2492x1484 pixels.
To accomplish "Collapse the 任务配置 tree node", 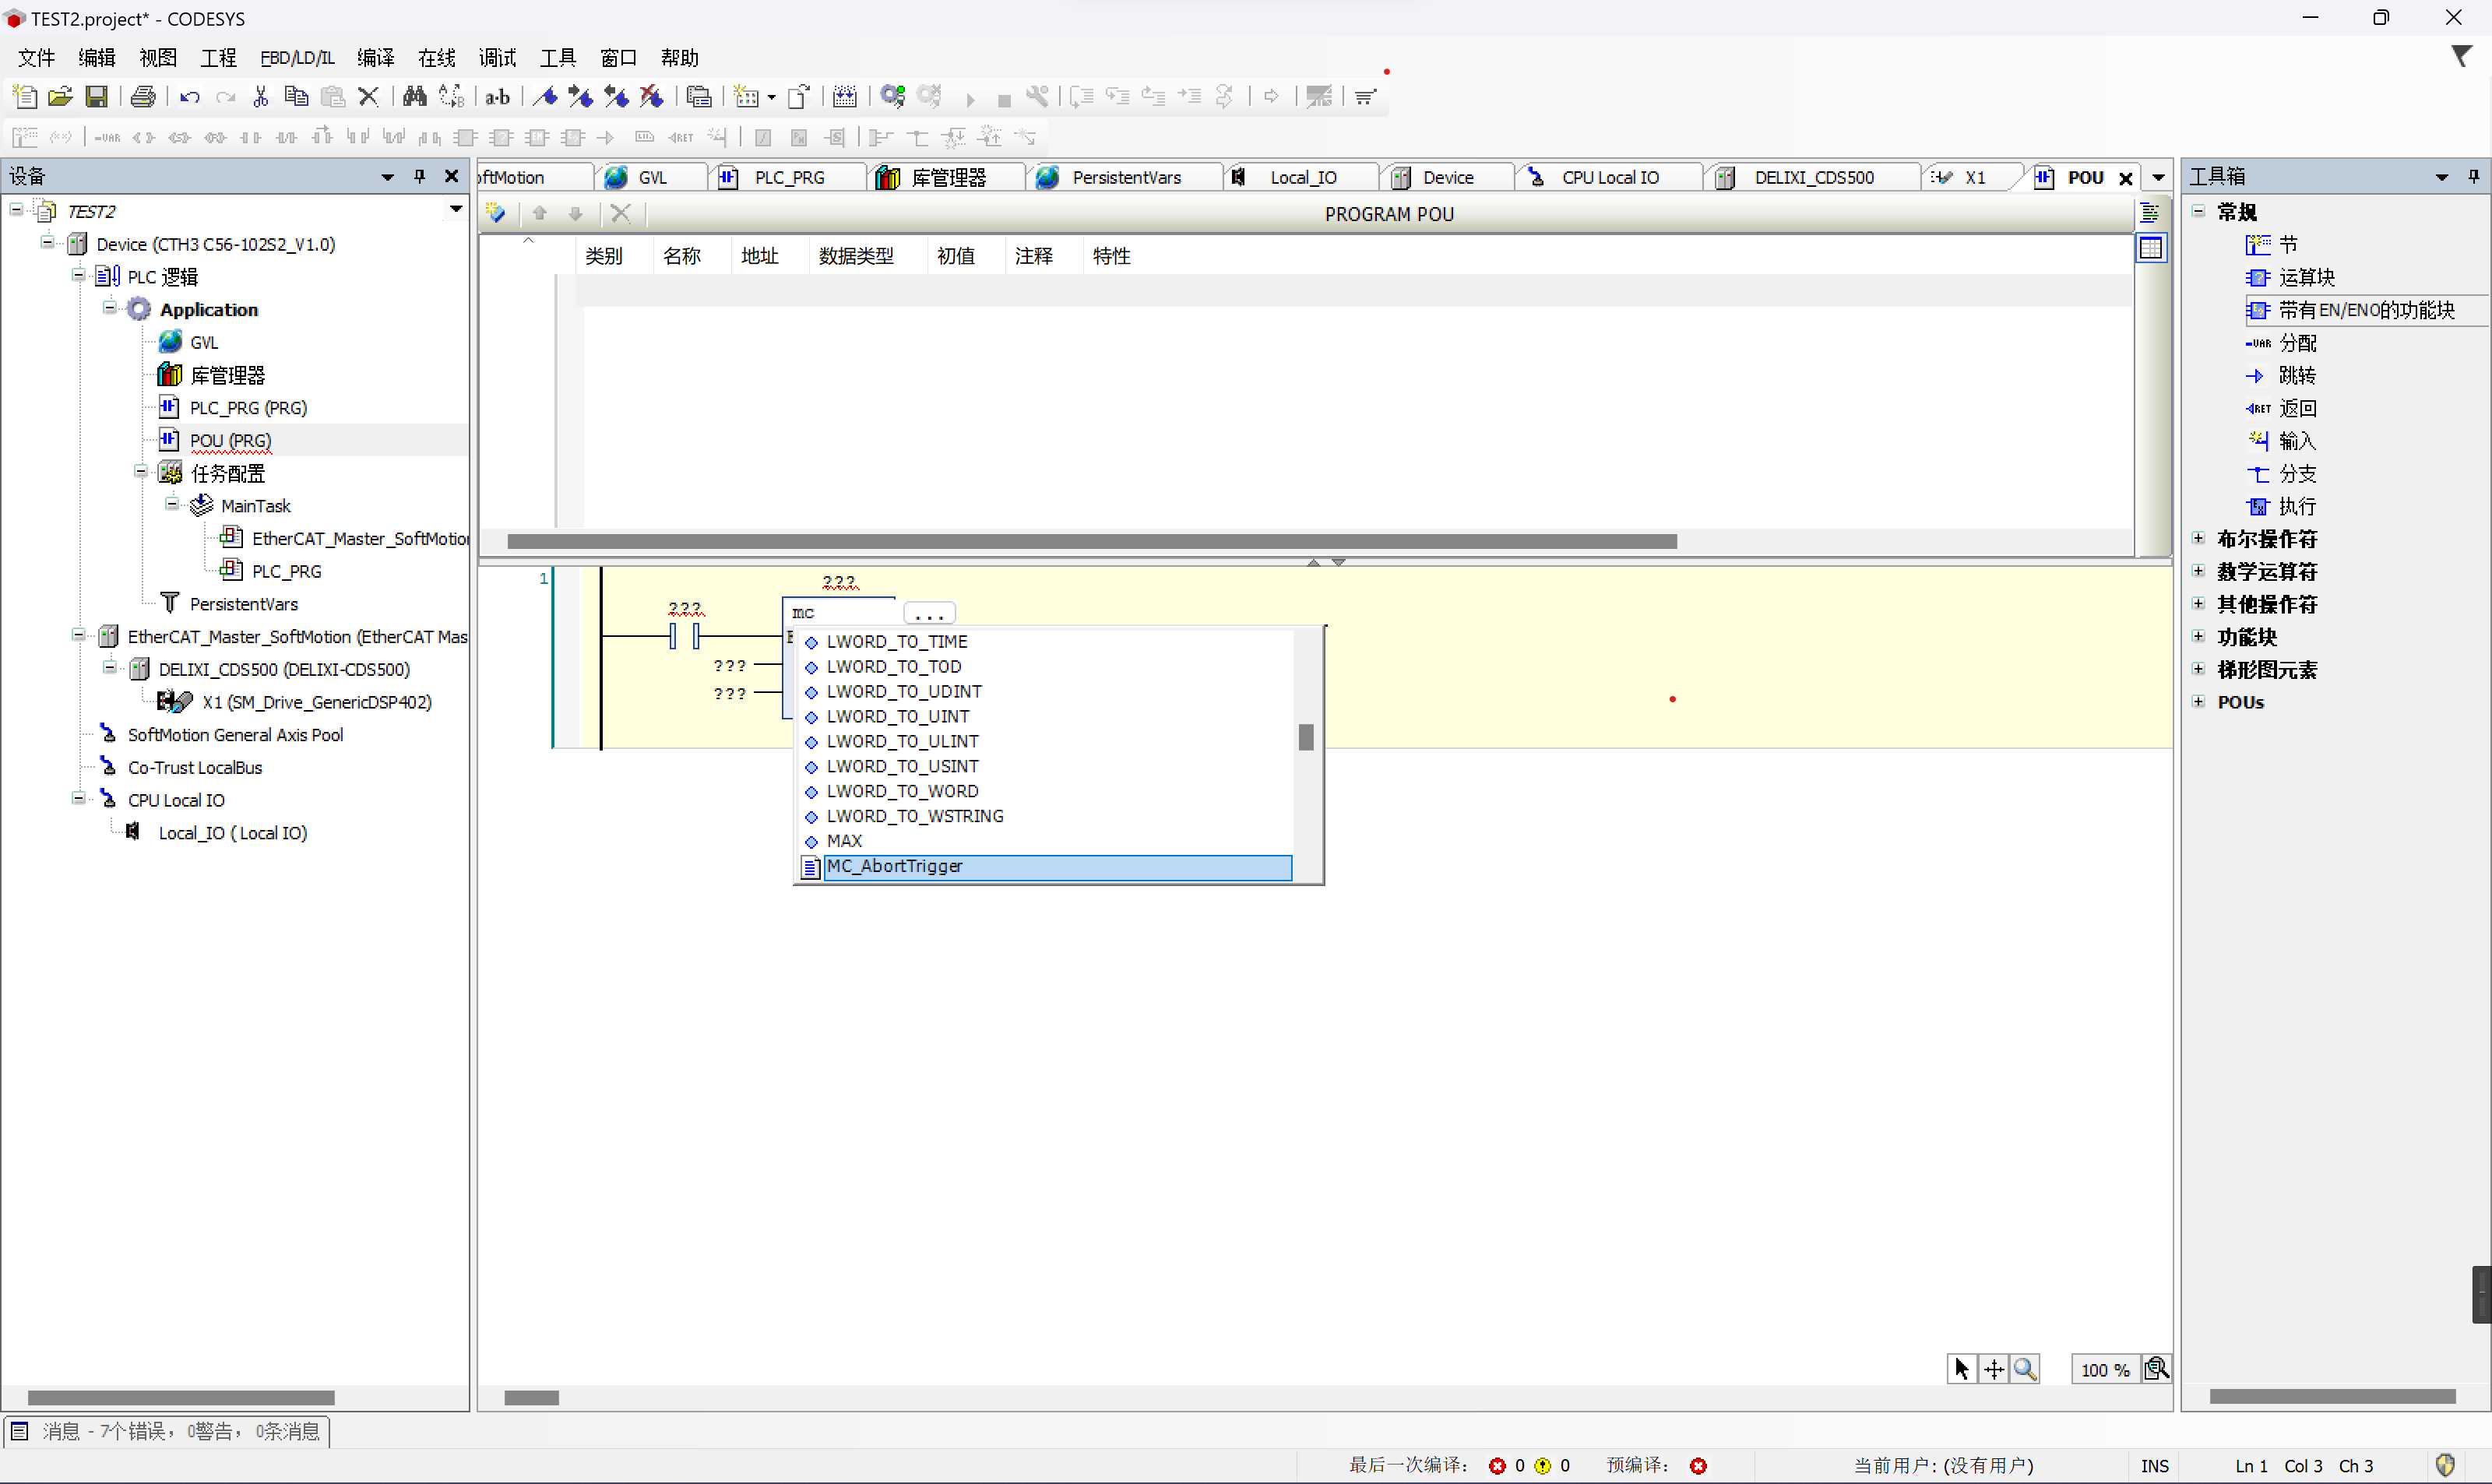I will [x=140, y=472].
